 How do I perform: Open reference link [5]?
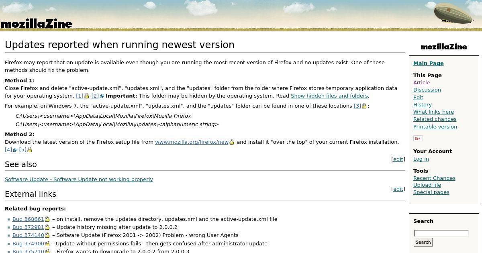(x=22, y=150)
